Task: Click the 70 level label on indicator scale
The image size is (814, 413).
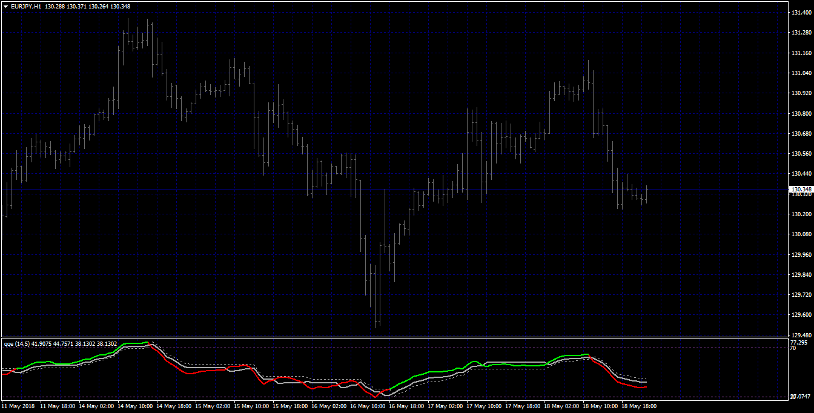Action: pos(793,348)
